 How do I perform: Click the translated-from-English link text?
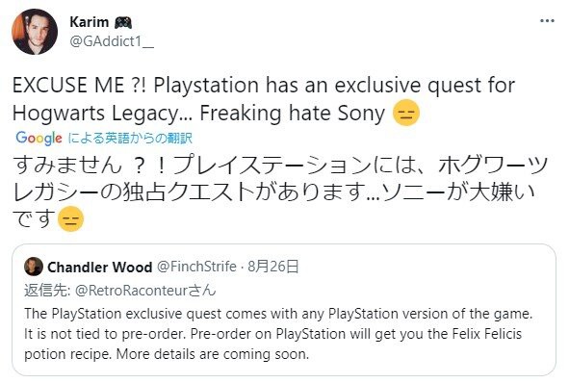click(x=130, y=138)
